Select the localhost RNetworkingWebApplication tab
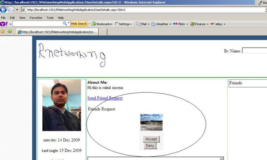Viewport: 267px width, 160px height. 58,32
